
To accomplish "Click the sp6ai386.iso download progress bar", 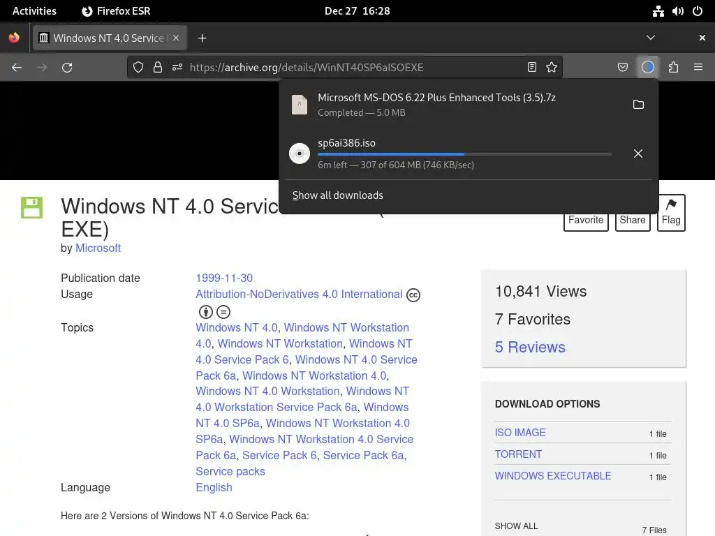I will tap(464, 154).
